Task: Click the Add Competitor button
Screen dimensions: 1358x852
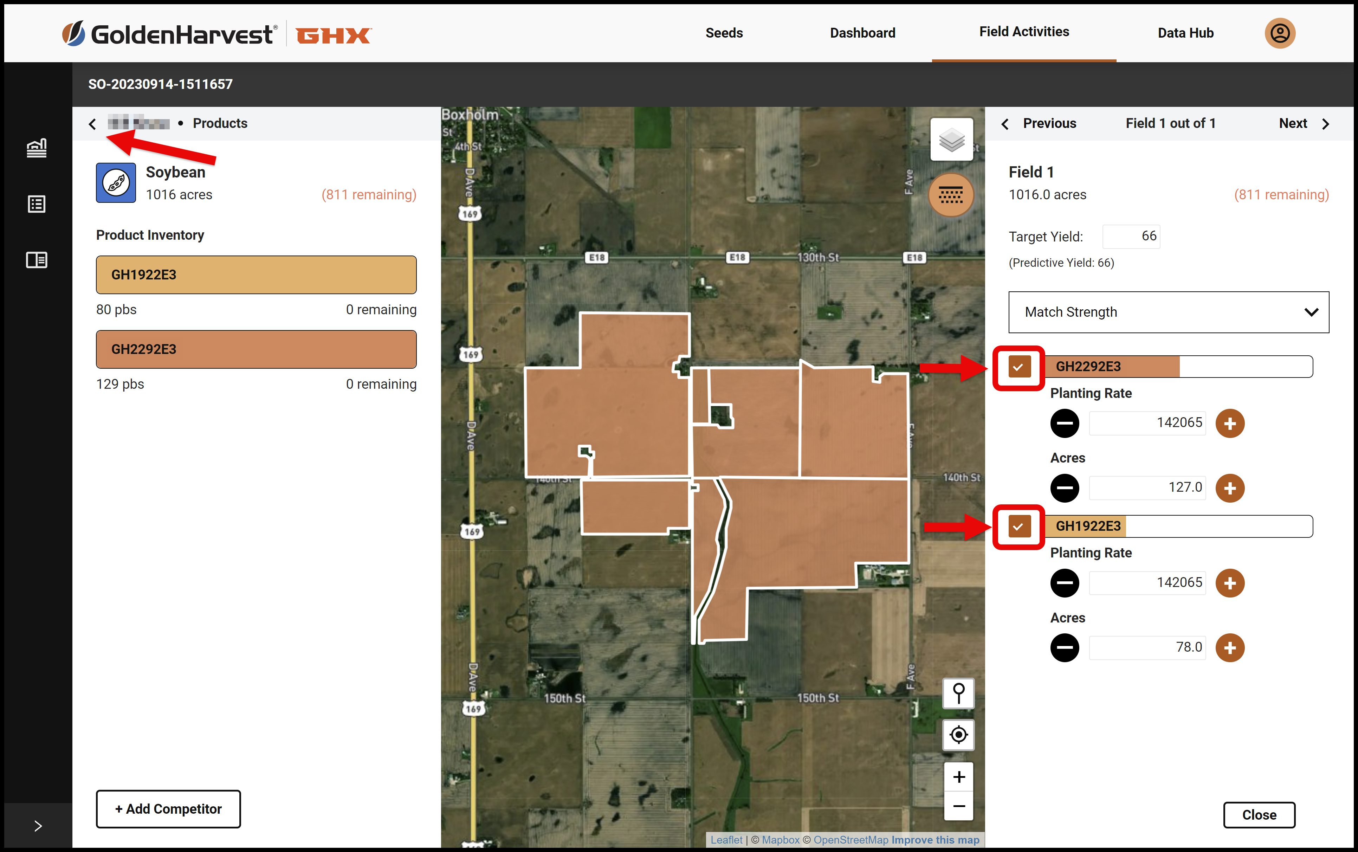Action: [x=168, y=809]
